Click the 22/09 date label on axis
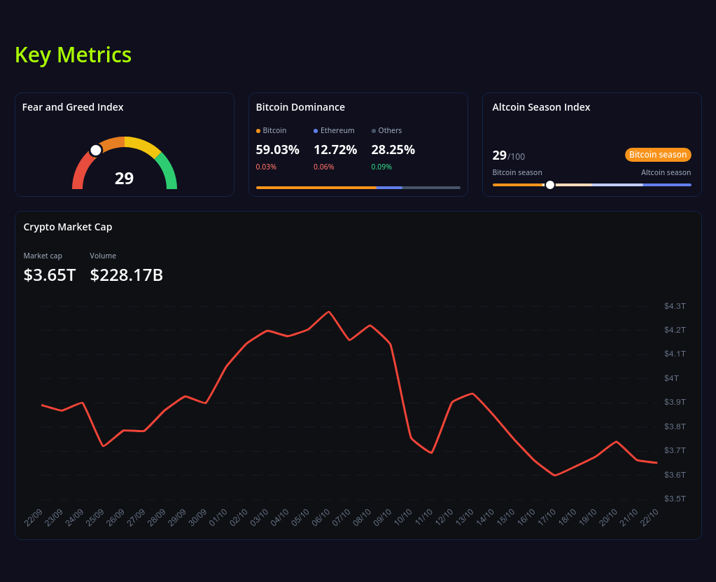Viewport: 716px width, 582px height. (x=34, y=518)
